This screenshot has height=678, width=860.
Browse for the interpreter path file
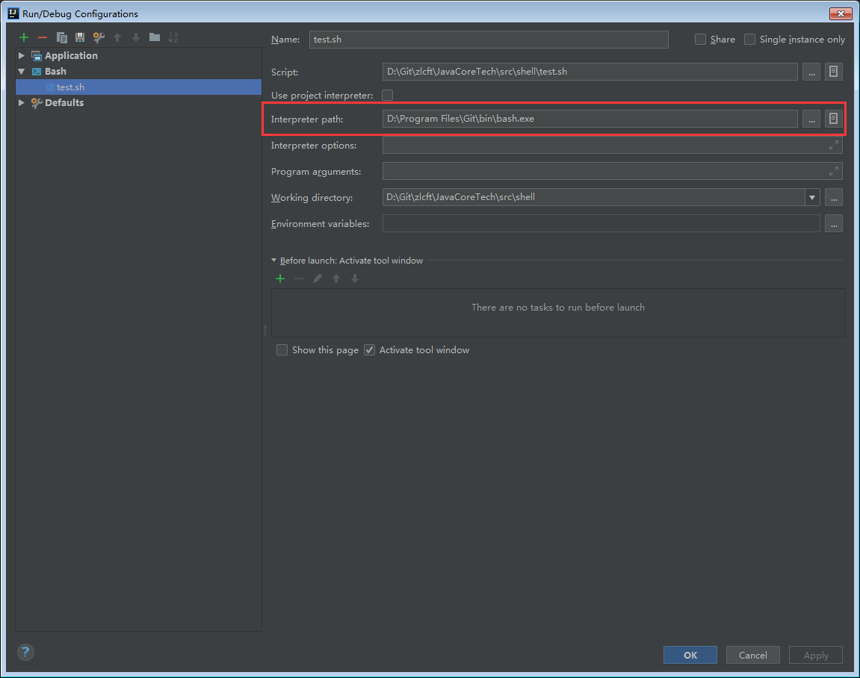(811, 118)
